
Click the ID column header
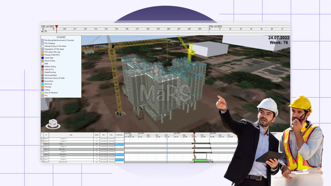(46, 135)
